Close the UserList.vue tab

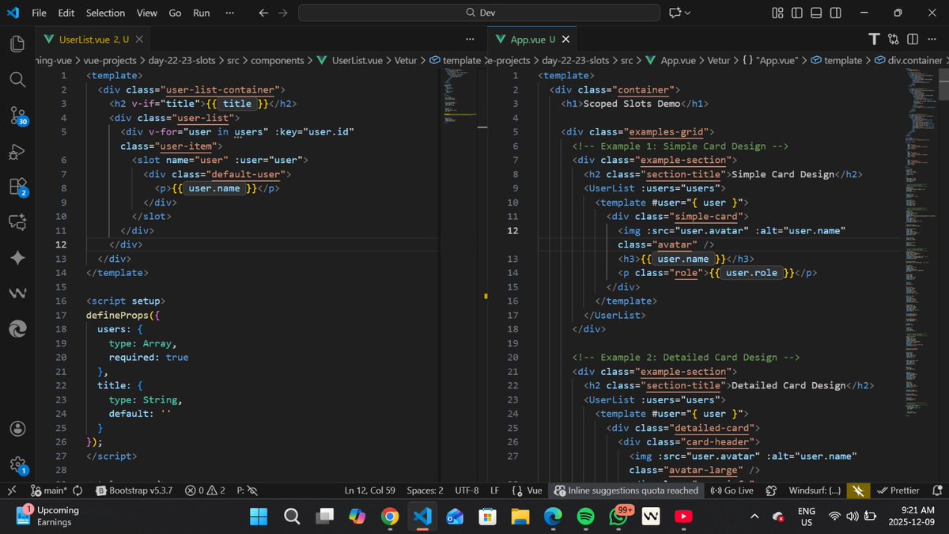coord(139,40)
